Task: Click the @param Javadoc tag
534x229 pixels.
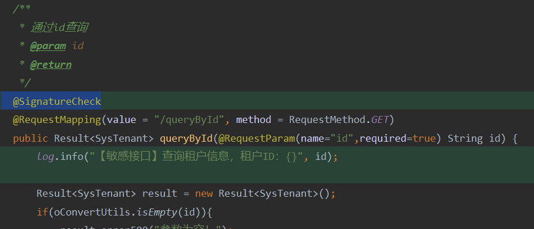Action: pyautogui.click(x=48, y=46)
